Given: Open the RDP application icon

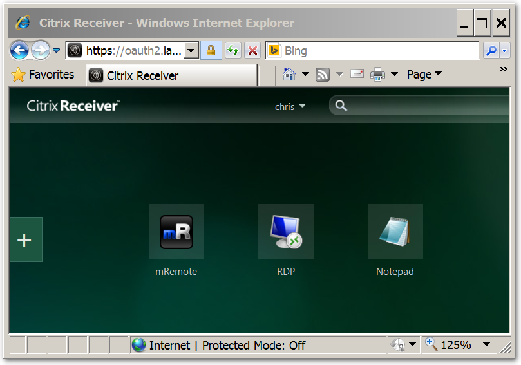Looking at the screenshot, I should pyautogui.click(x=285, y=232).
